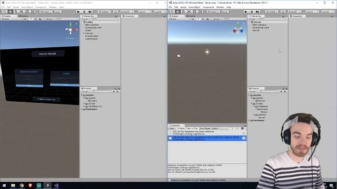Toggle 2D mode in Server scene view

point(193,19)
